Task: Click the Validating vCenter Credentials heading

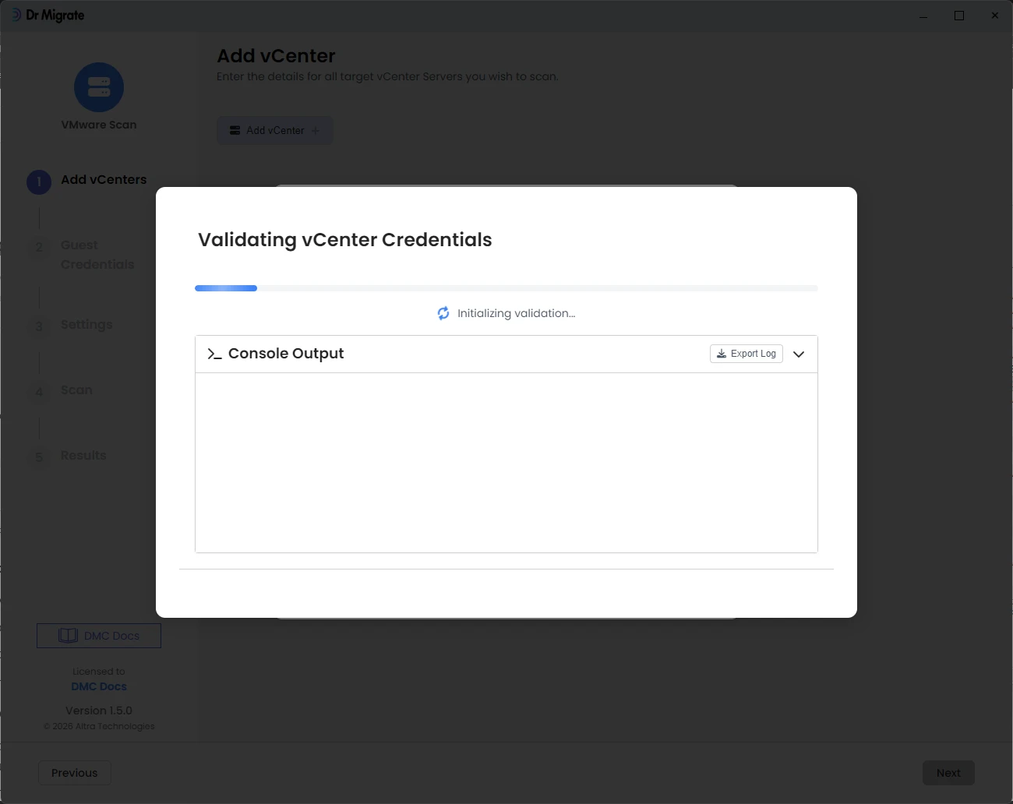Action: click(x=345, y=239)
